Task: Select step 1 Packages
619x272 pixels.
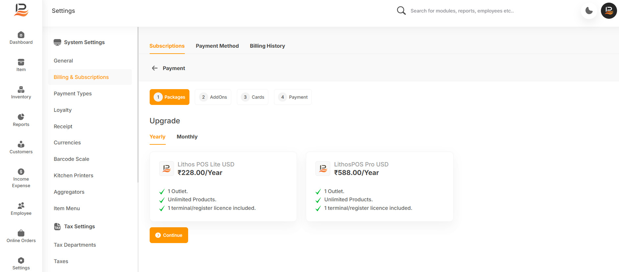Action: click(169, 97)
